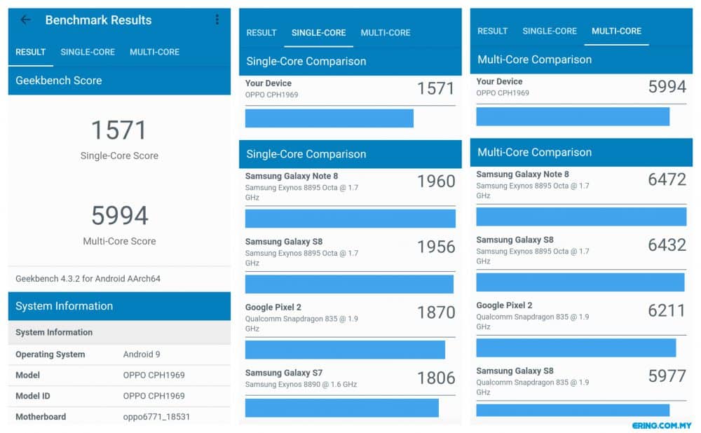This screenshot has height=433, width=701.
Task: Click the Operating System Android 9 row
Action: [x=119, y=355]
